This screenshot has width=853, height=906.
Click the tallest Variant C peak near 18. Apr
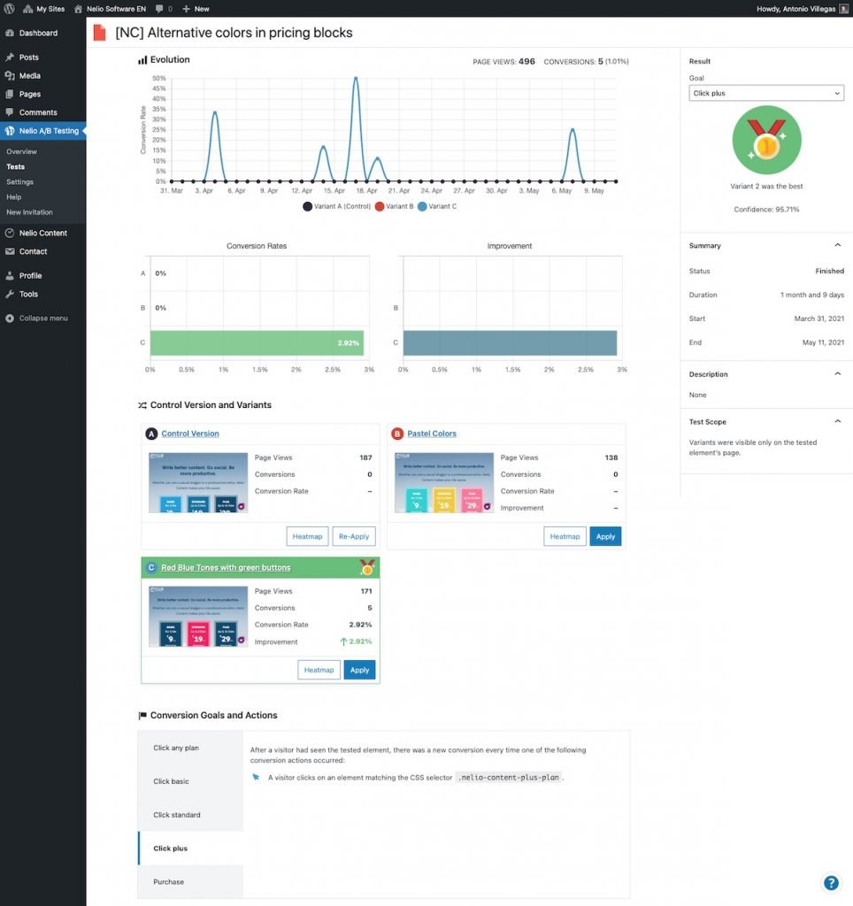(356, 79)
